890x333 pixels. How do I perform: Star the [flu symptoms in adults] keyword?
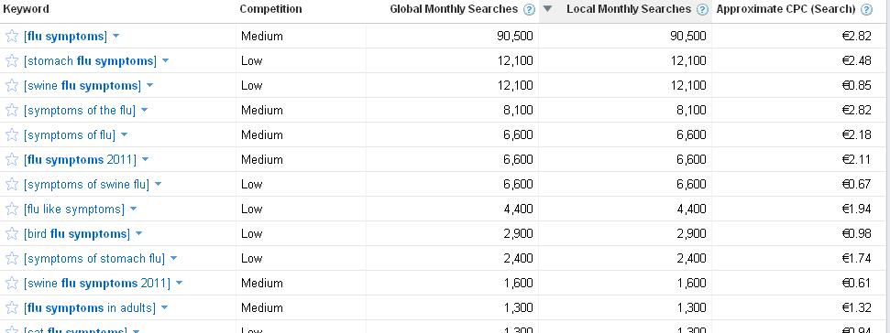point(11,308)
